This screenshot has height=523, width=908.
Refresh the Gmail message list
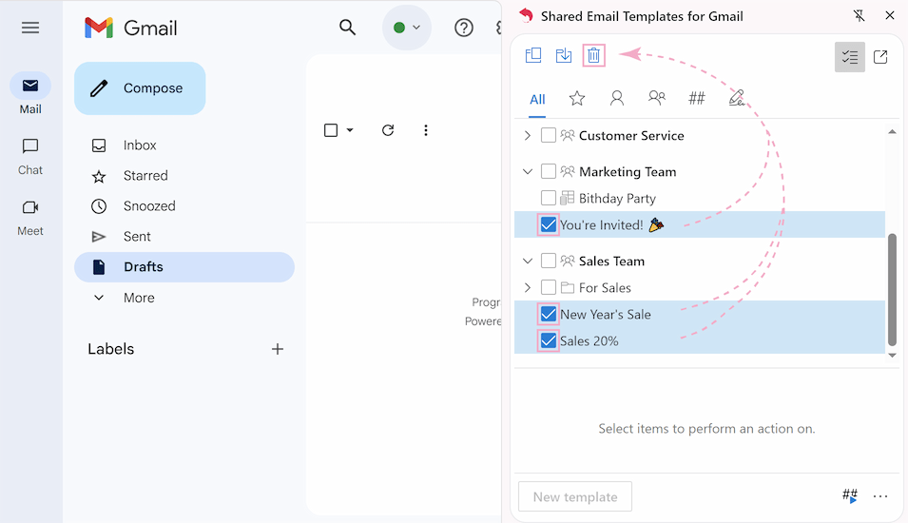tap(388, 130)
